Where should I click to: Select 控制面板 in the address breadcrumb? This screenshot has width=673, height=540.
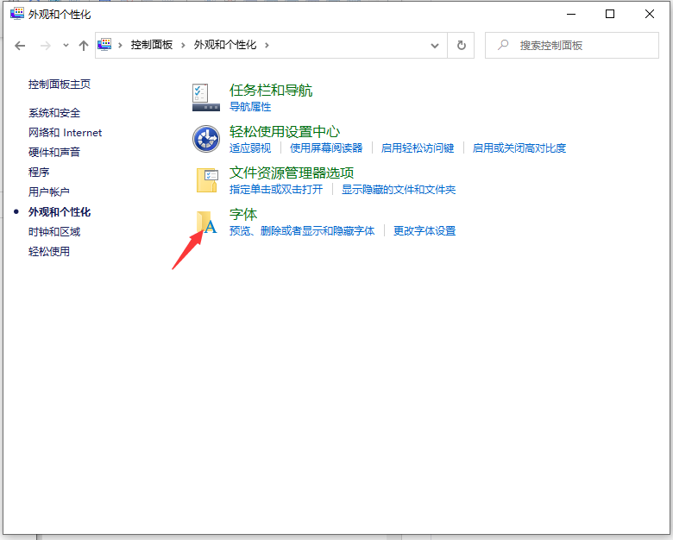[152, 45]
